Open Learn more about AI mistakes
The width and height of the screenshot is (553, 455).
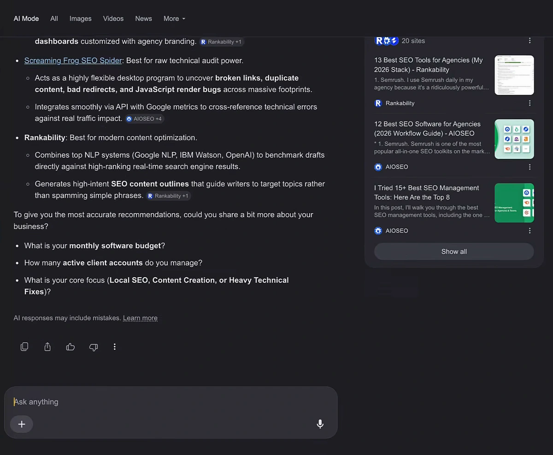click(140, 318)
